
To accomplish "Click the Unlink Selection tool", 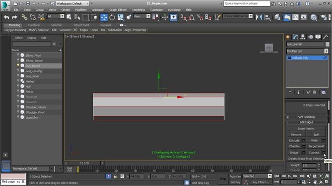I will 33,17.
